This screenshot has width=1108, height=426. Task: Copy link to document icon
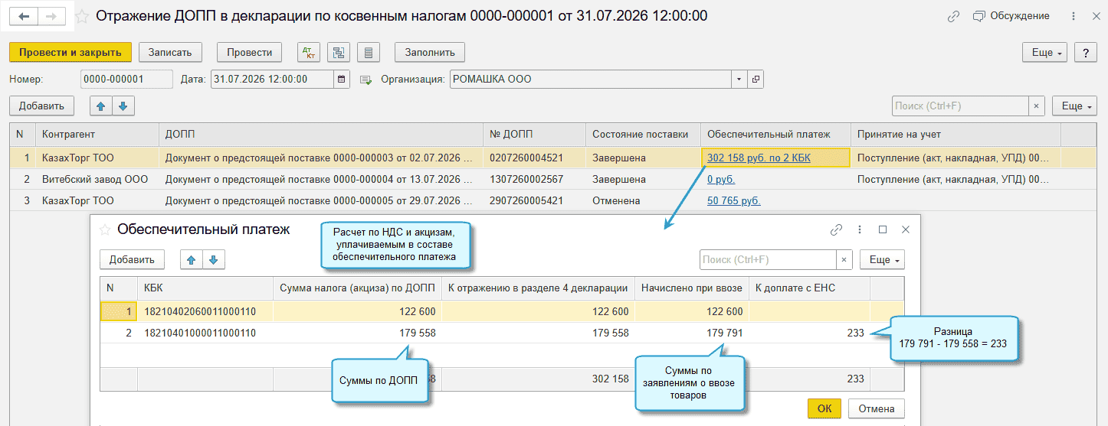click(953, 16)
